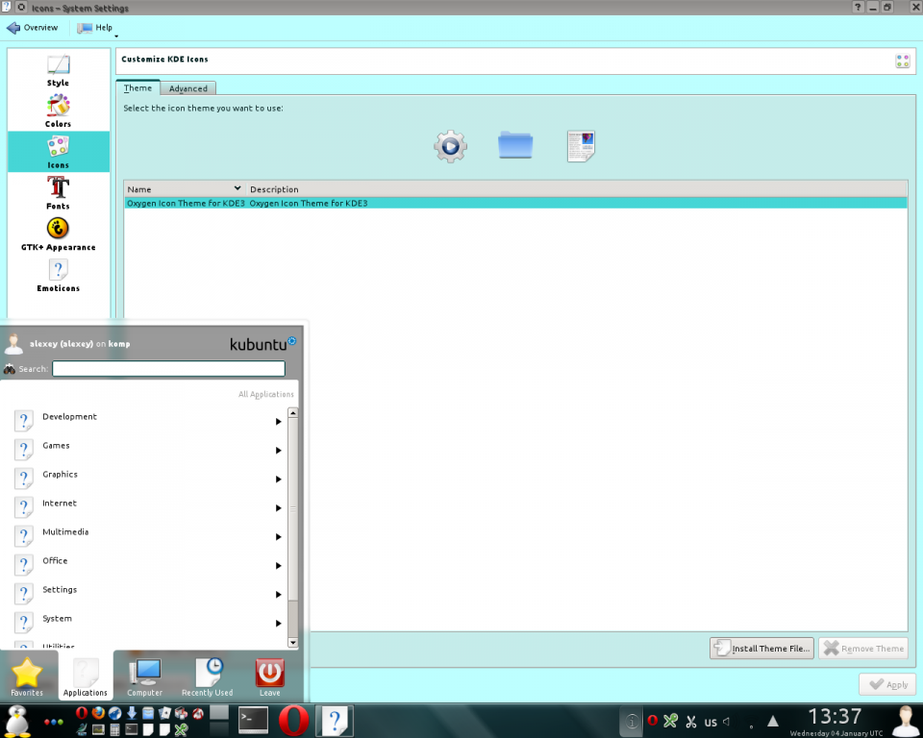Viewport: 923px width, 738px height.
Task: Switch to the upper virtual desktop in pager
Action: (x=219, y=713)
